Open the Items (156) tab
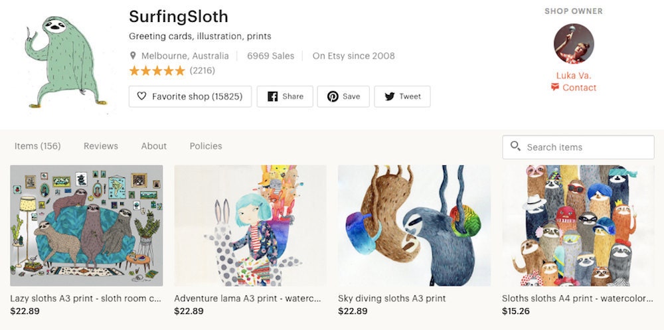This screenshot has width=664, height=330. 37,146
